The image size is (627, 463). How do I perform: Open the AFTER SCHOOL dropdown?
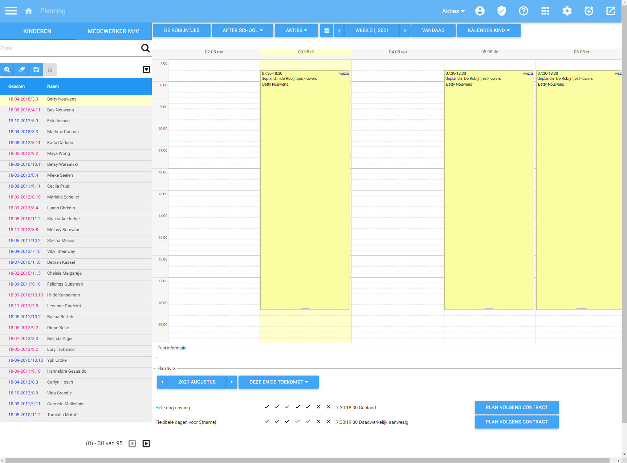[x=243, y=30]
